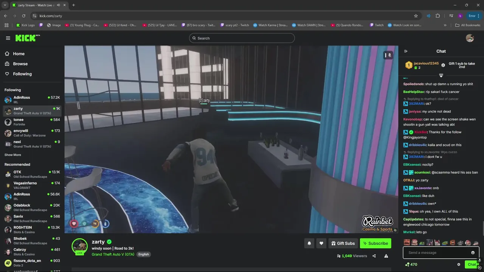Open envywill Warzone channel in sidebar
Viewport: 484px width, 272px height.
pyautogui.click(x=32, y=133)
